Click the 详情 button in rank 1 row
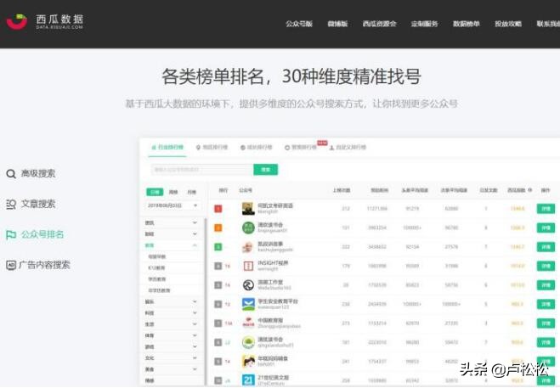 pyautogui.click(x=546, y=209)
